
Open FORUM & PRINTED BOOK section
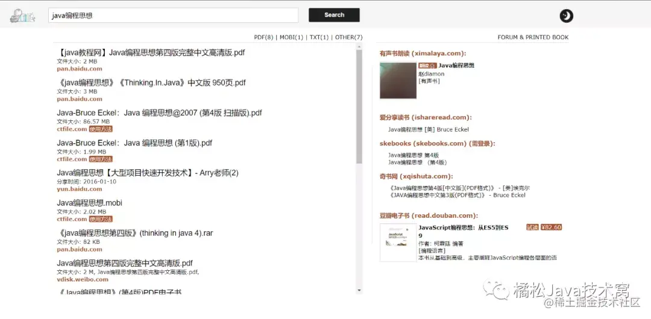pos(533,37)
